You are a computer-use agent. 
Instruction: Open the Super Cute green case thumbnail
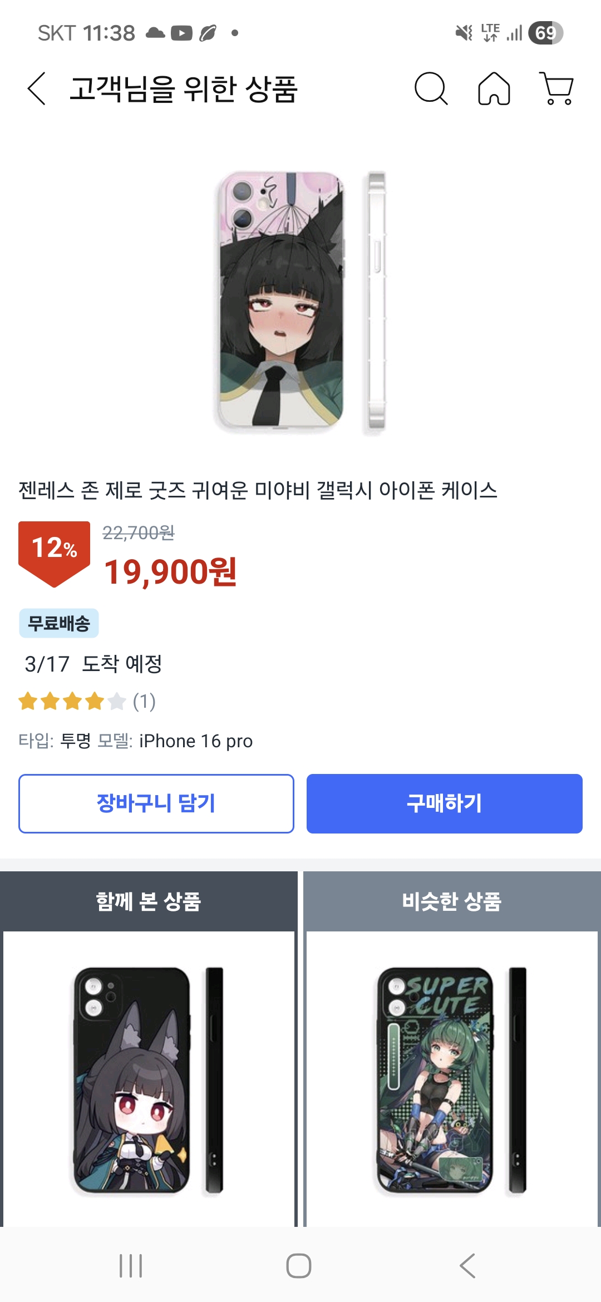pos(452,1079)
